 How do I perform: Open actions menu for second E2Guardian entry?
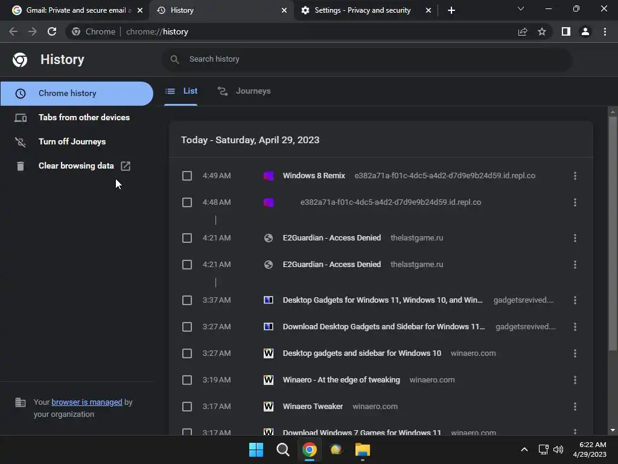[x=575, y=265]
